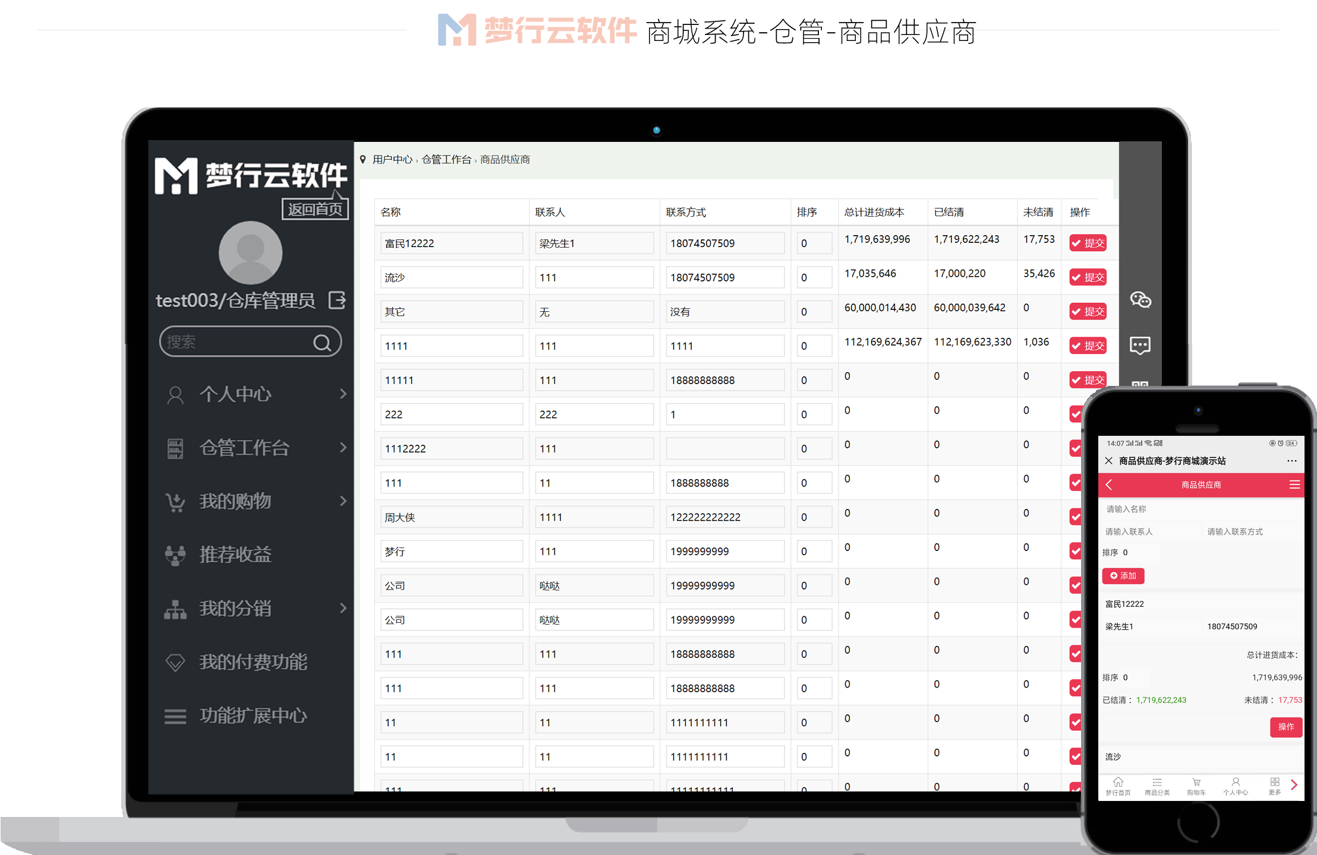Click 提交 for row 其它
The image size is (1317, 855).
pyautogui.click(x=1088, y=312)
